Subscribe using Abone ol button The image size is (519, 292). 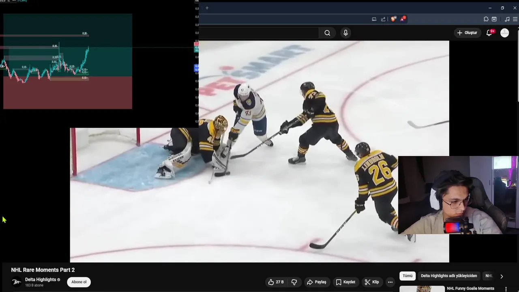click(79, 282)
